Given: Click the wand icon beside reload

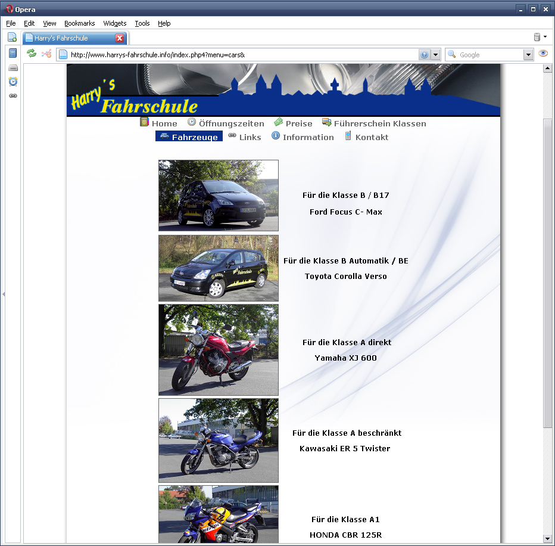Looking at the screenshot, I should [46, 54].
